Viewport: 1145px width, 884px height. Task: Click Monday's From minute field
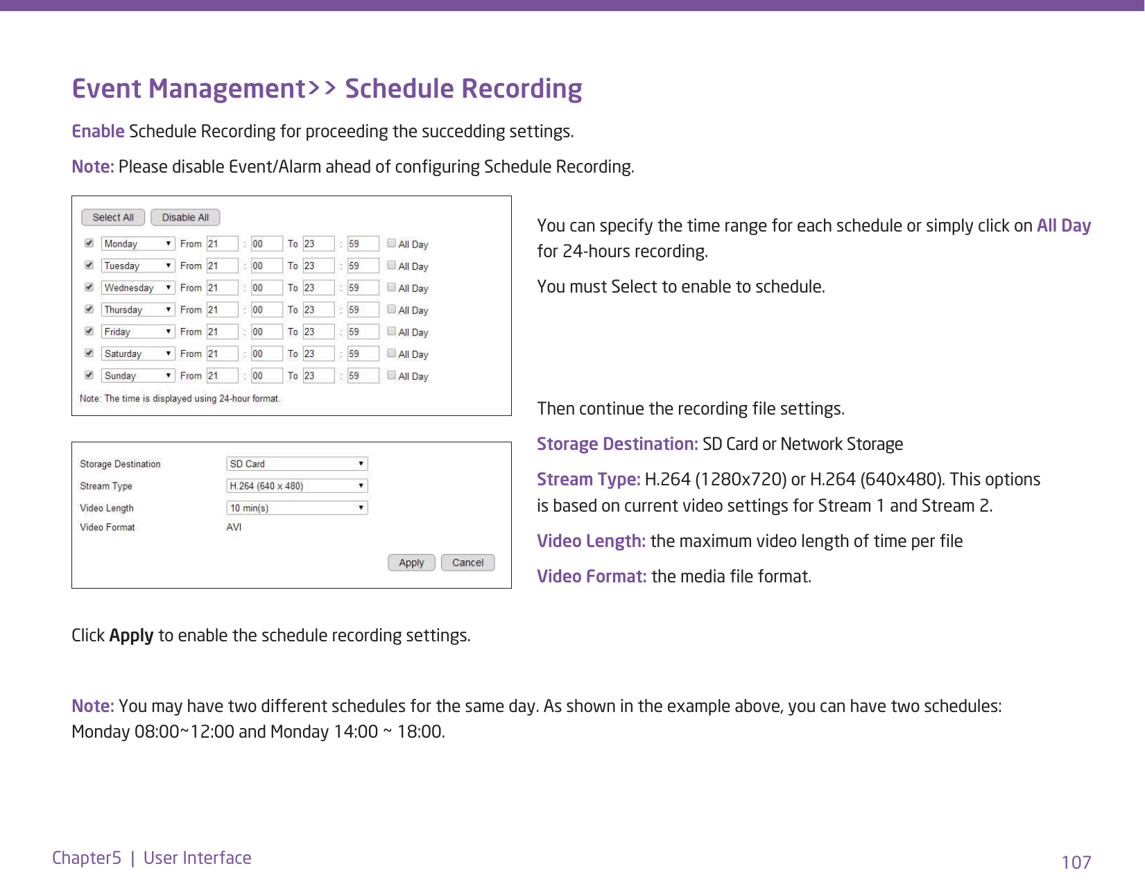[267, 243]
